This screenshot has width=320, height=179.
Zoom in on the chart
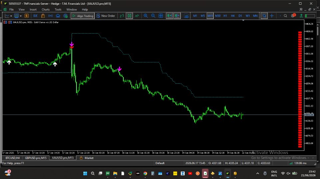(x=146, y=16)
